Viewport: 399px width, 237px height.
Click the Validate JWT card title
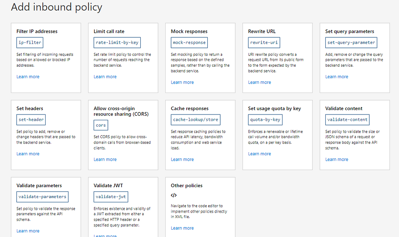coord(108,186)
